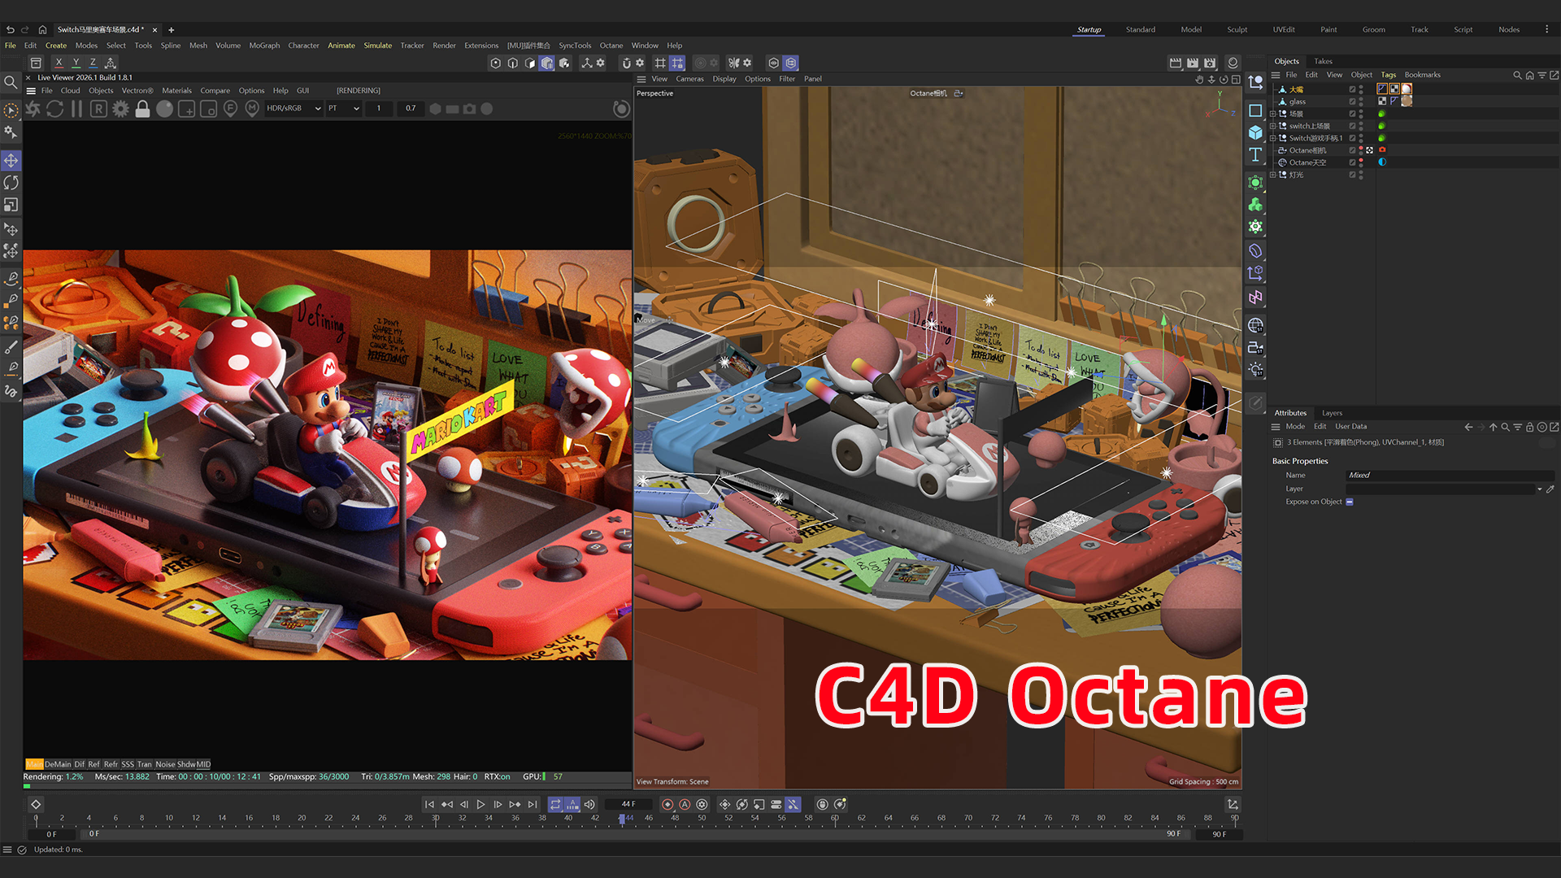Open the MoGraph menu
The width and height of the screenshot is (1561, 878).
point(264,46)
